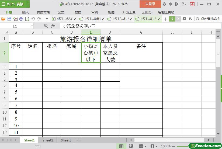Switch to the Sheet2 tab
Image resolution: width=222 pixels, height=149 pixels.
coord(48,140)
